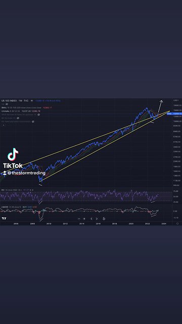Click the 2010 label on time axis
182x324 pixels.
tap(49, 224)
